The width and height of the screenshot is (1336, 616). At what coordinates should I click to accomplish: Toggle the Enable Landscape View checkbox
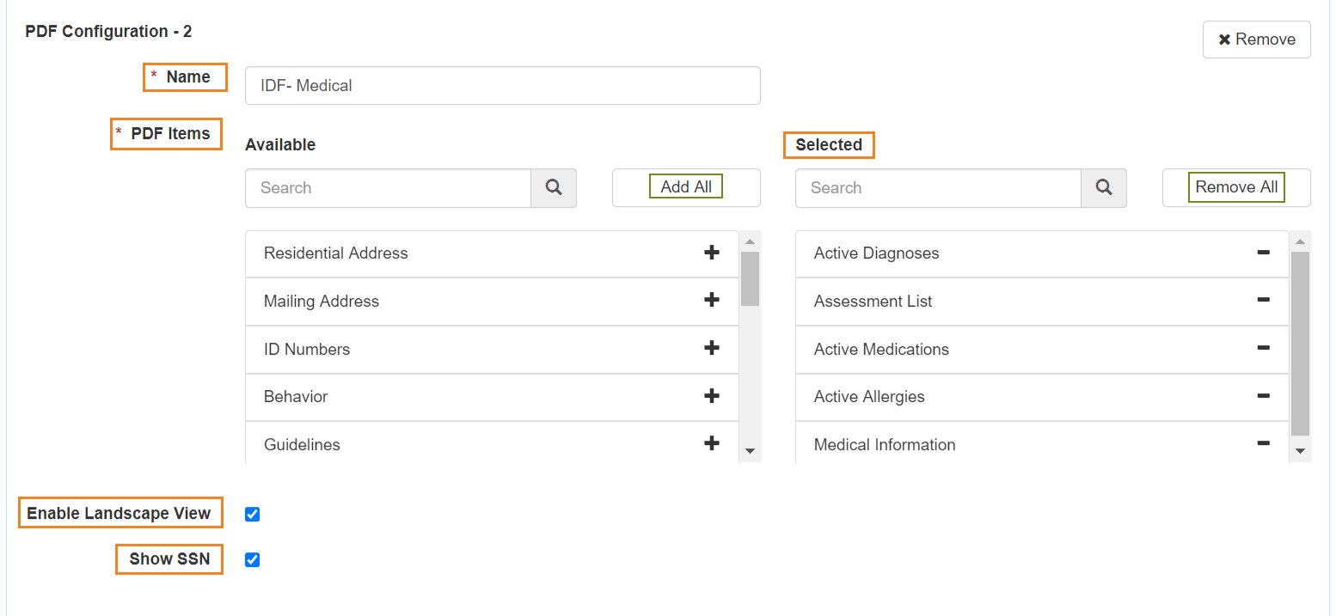[x=252, y=514]
